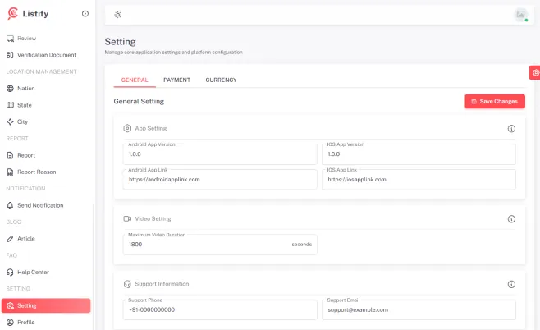Edit the IOS App Link field

pyautogui.click(x=419, y=180)
